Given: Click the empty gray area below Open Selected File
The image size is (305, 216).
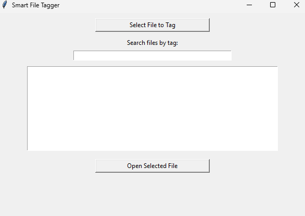Looking at the screenshot, I should coord(152,194).
